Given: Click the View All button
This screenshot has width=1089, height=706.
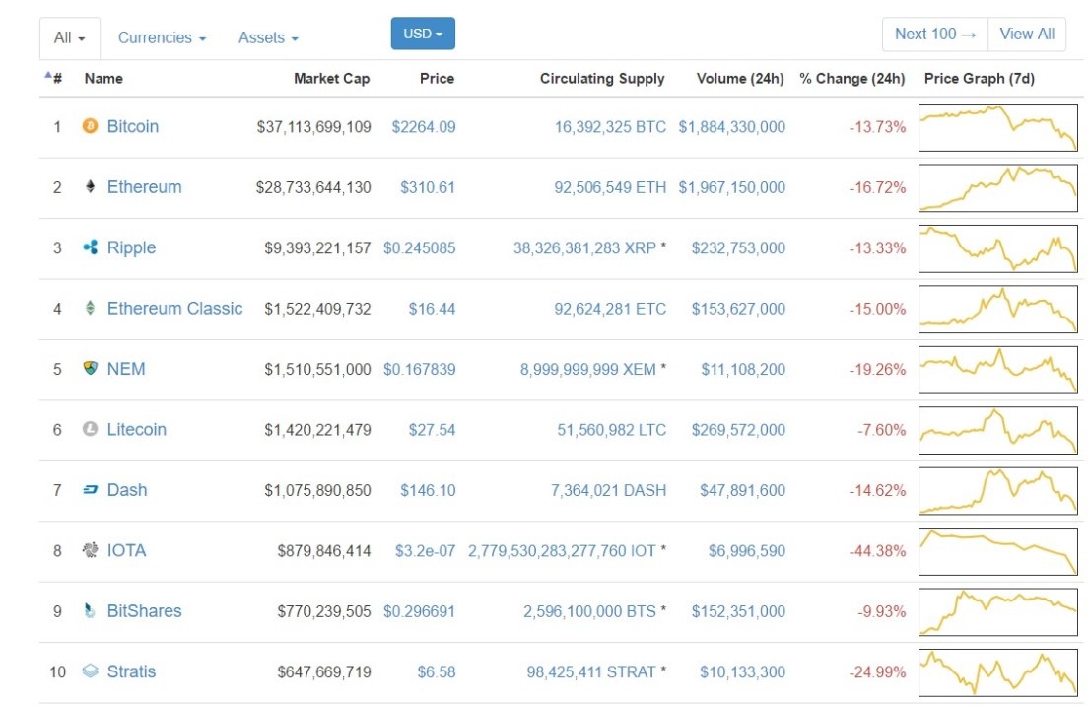Looking at the screenshot, I should coord(1027,33).
